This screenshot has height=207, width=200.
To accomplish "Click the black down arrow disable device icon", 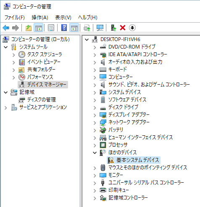I will 132,28.
